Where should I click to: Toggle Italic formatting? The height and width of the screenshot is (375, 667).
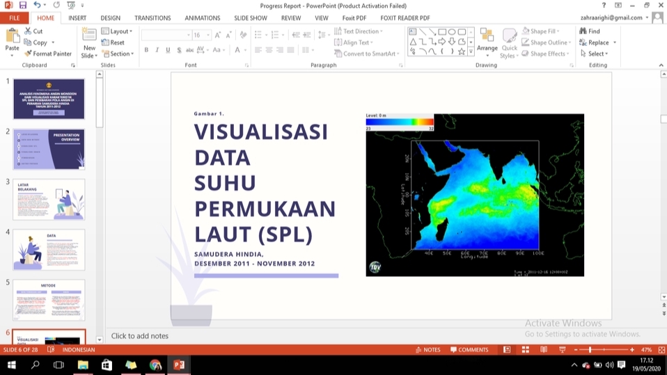tap(157, 50)
